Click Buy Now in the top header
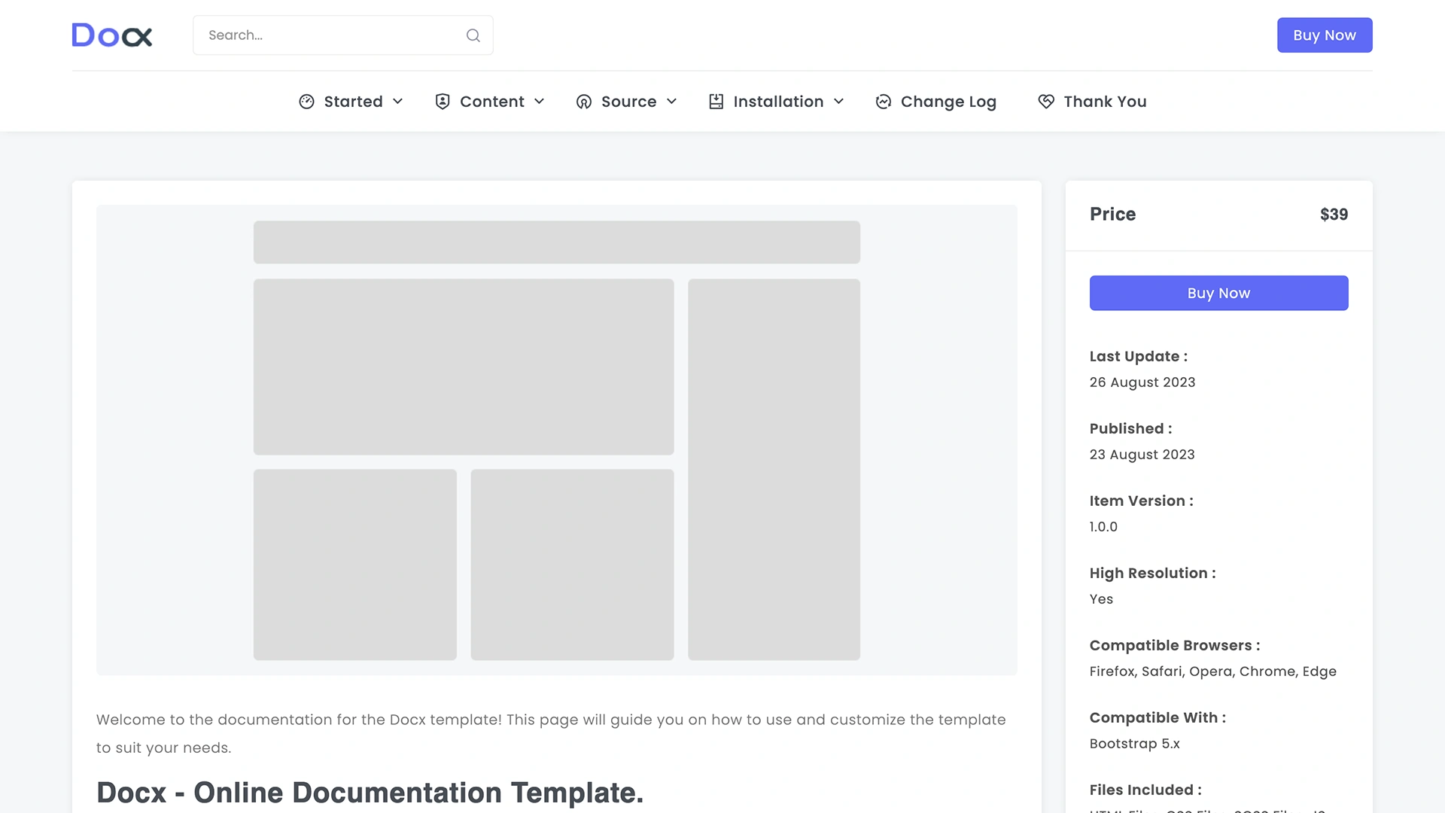1445x813 pixels. click(x=1324, y=35)
